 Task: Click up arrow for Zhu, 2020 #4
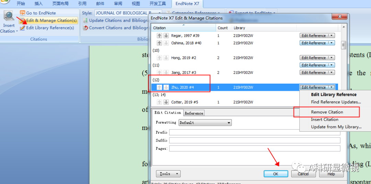click(159, 87)
